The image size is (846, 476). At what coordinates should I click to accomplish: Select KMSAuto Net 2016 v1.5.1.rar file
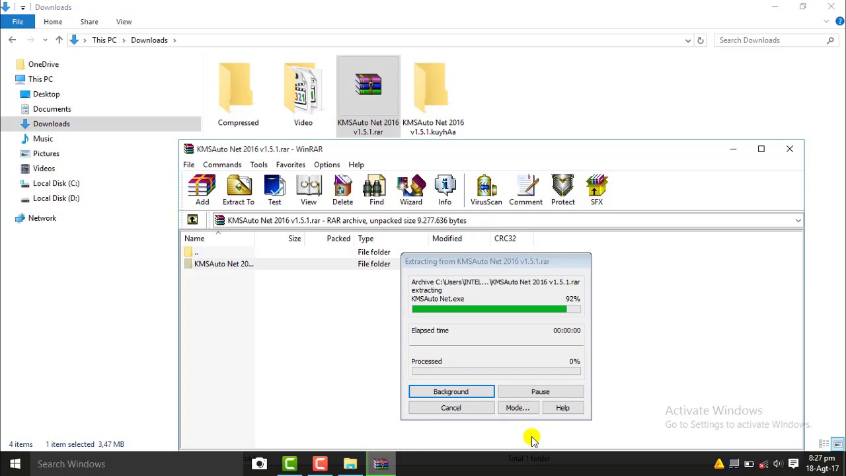click(x=368, y=97)
